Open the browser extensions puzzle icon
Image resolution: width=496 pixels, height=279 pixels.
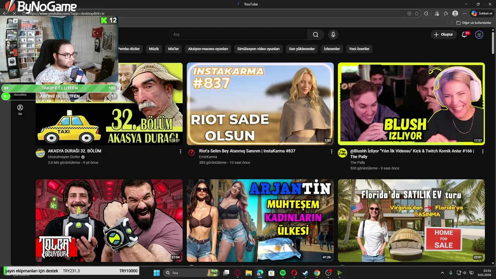(426, 13)
